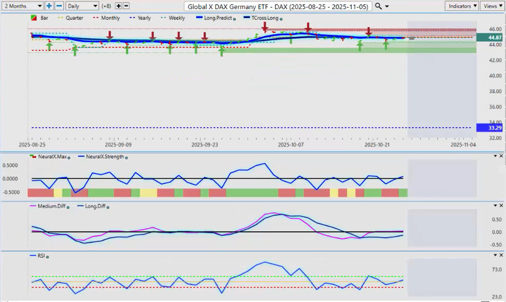Click the blue minus zoom-out button

pos(59,6)
